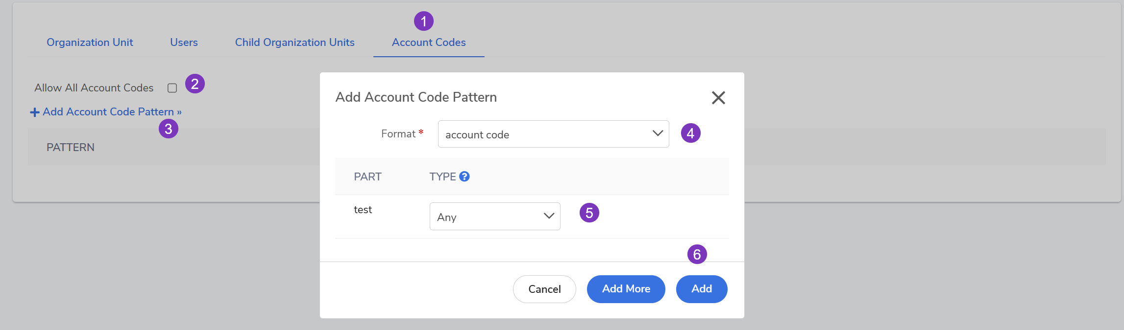1124x330 pixels.
Task: Confirm with the Add button
Action: click(x=701, y=289)
